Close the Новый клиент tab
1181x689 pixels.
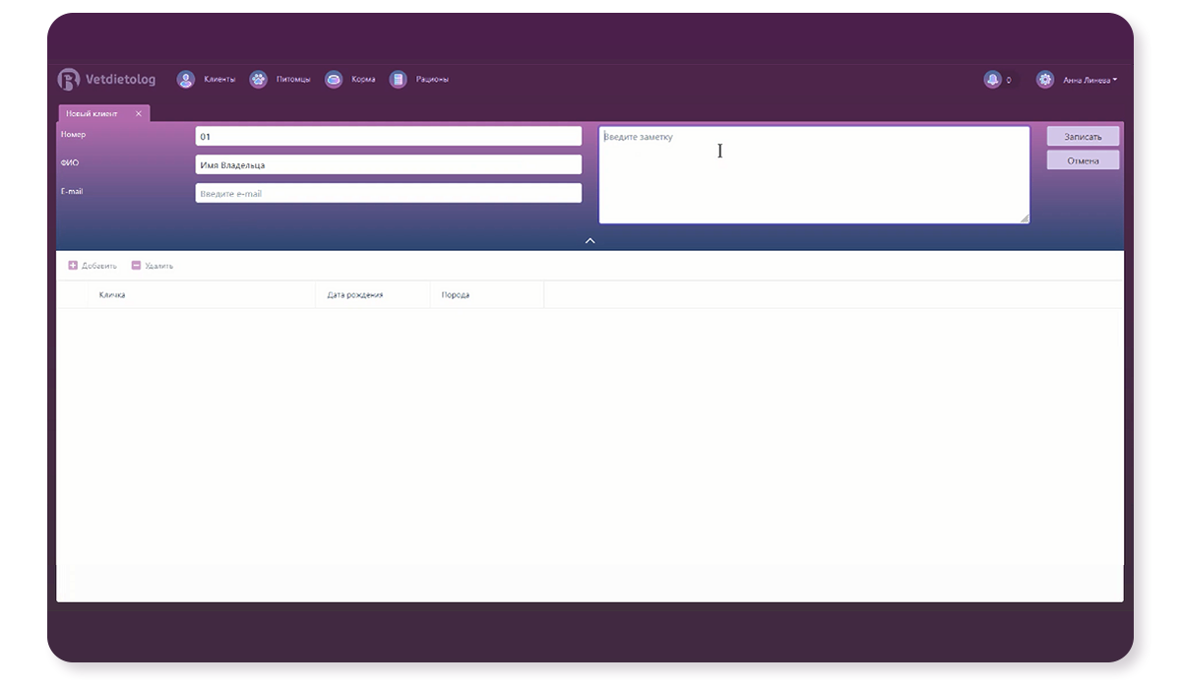[139, 114]
